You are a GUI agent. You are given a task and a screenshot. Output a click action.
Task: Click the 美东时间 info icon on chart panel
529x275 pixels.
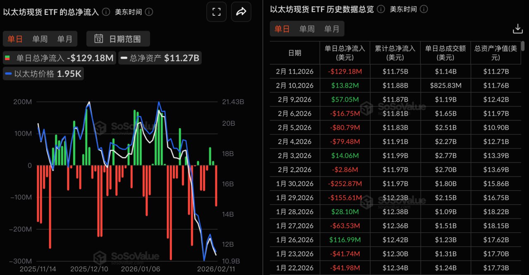149,12
